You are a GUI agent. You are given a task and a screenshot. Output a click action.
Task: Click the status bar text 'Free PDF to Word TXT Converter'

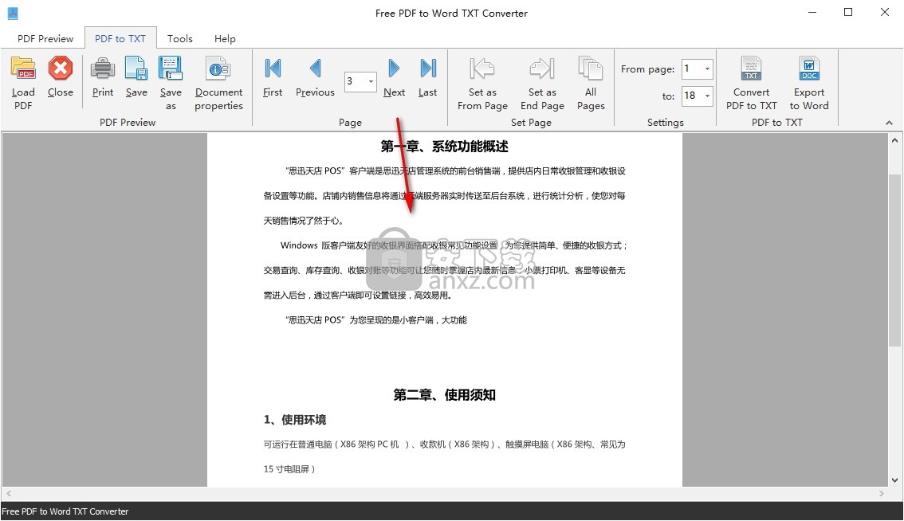[x=65, y=511]
